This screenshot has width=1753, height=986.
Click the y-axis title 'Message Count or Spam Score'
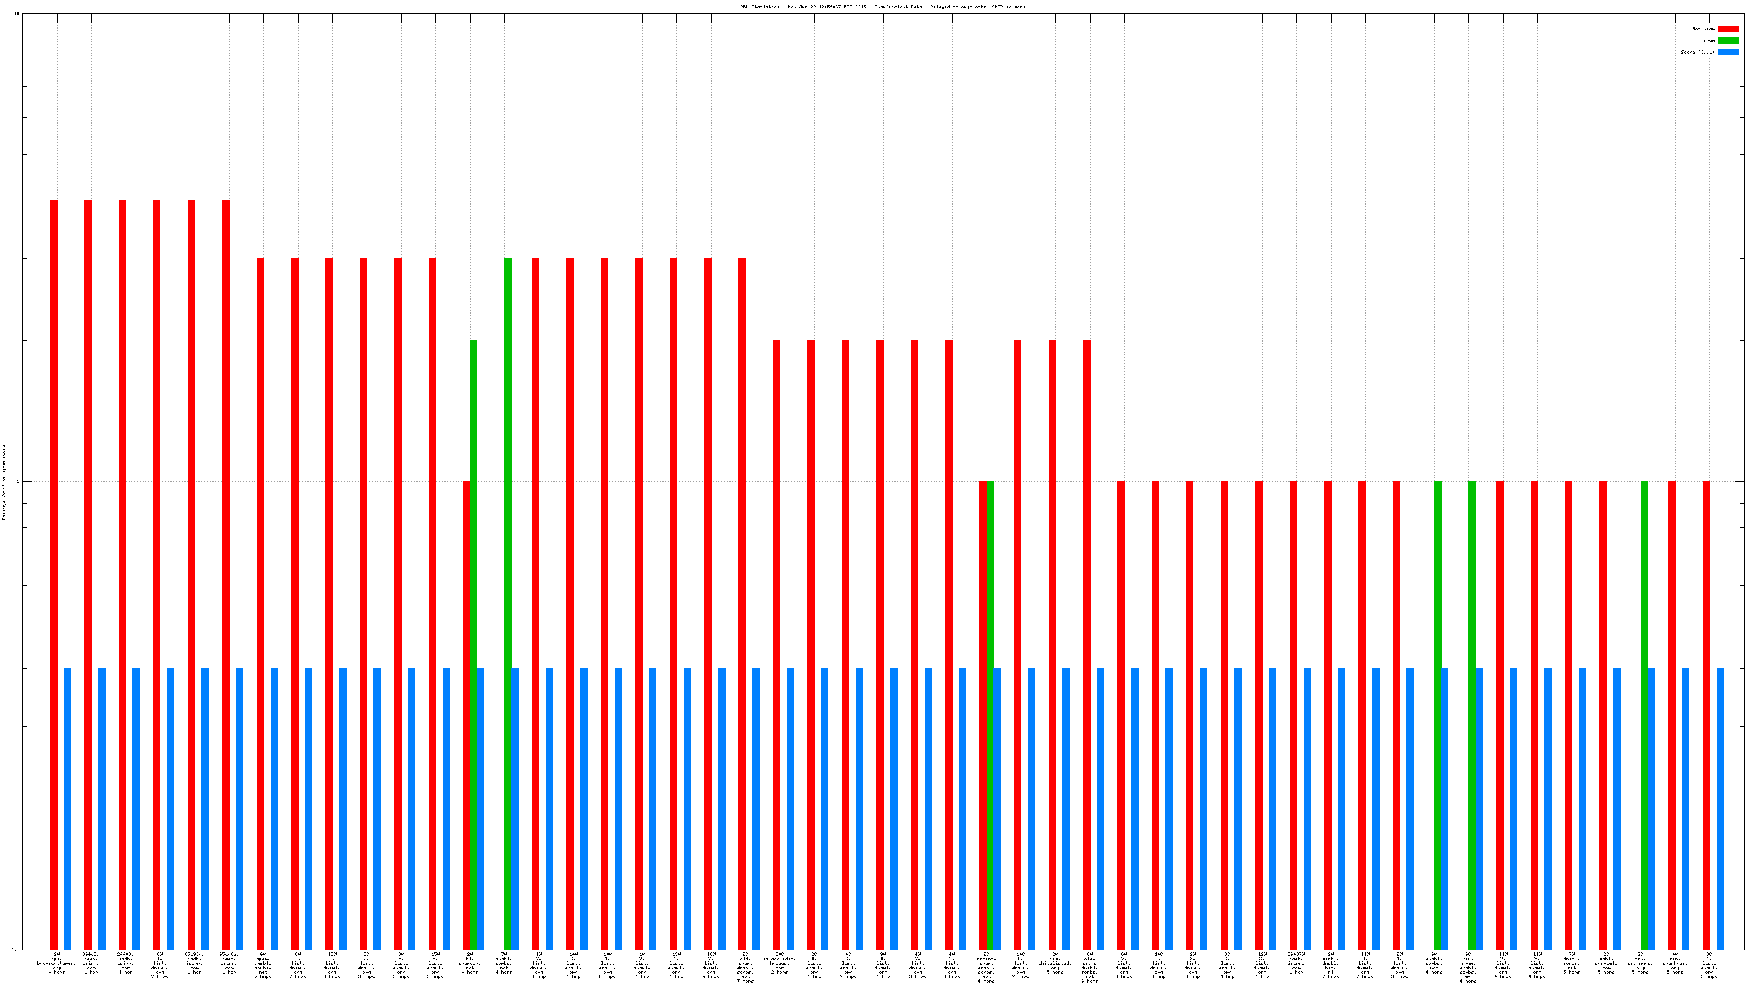pos(3,482)
